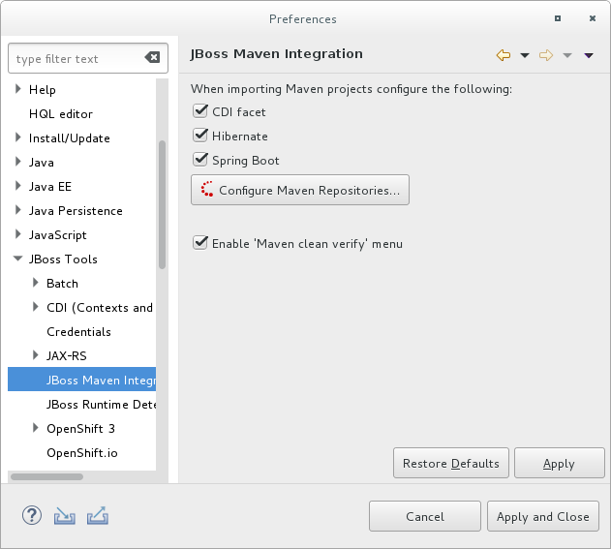
Task: Click the import preferences icon
Action: click(65, 516)
